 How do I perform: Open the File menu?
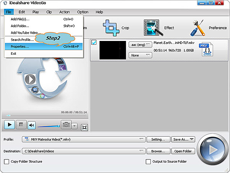pos(9,12)
